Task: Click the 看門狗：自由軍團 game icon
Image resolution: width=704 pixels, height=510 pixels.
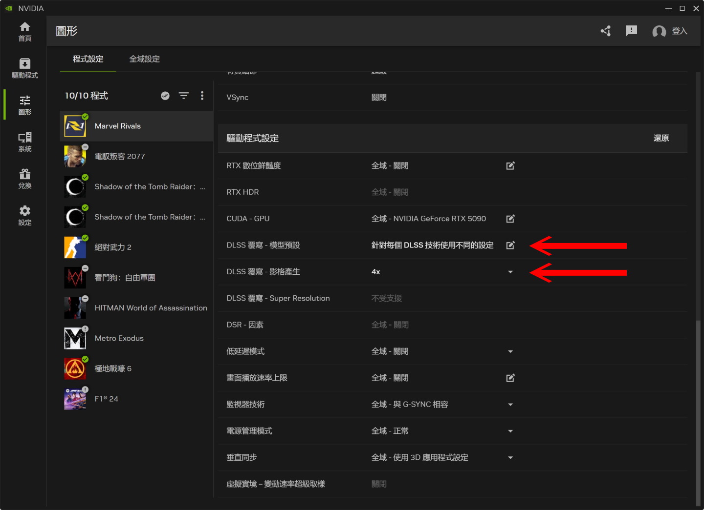Action: click(75, 277)
